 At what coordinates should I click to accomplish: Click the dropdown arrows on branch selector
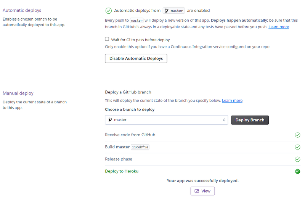pos(224,120)
